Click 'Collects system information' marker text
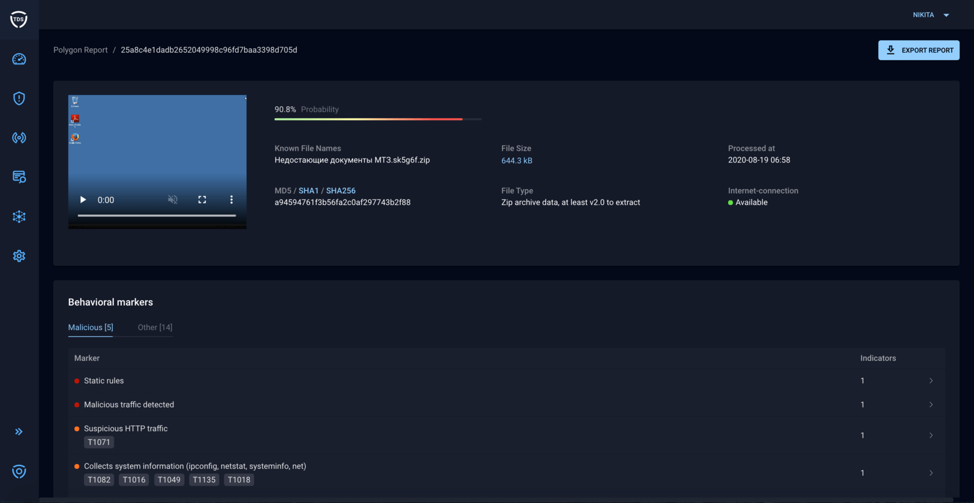Screen dimensions: 974x503 pos(195,466)
